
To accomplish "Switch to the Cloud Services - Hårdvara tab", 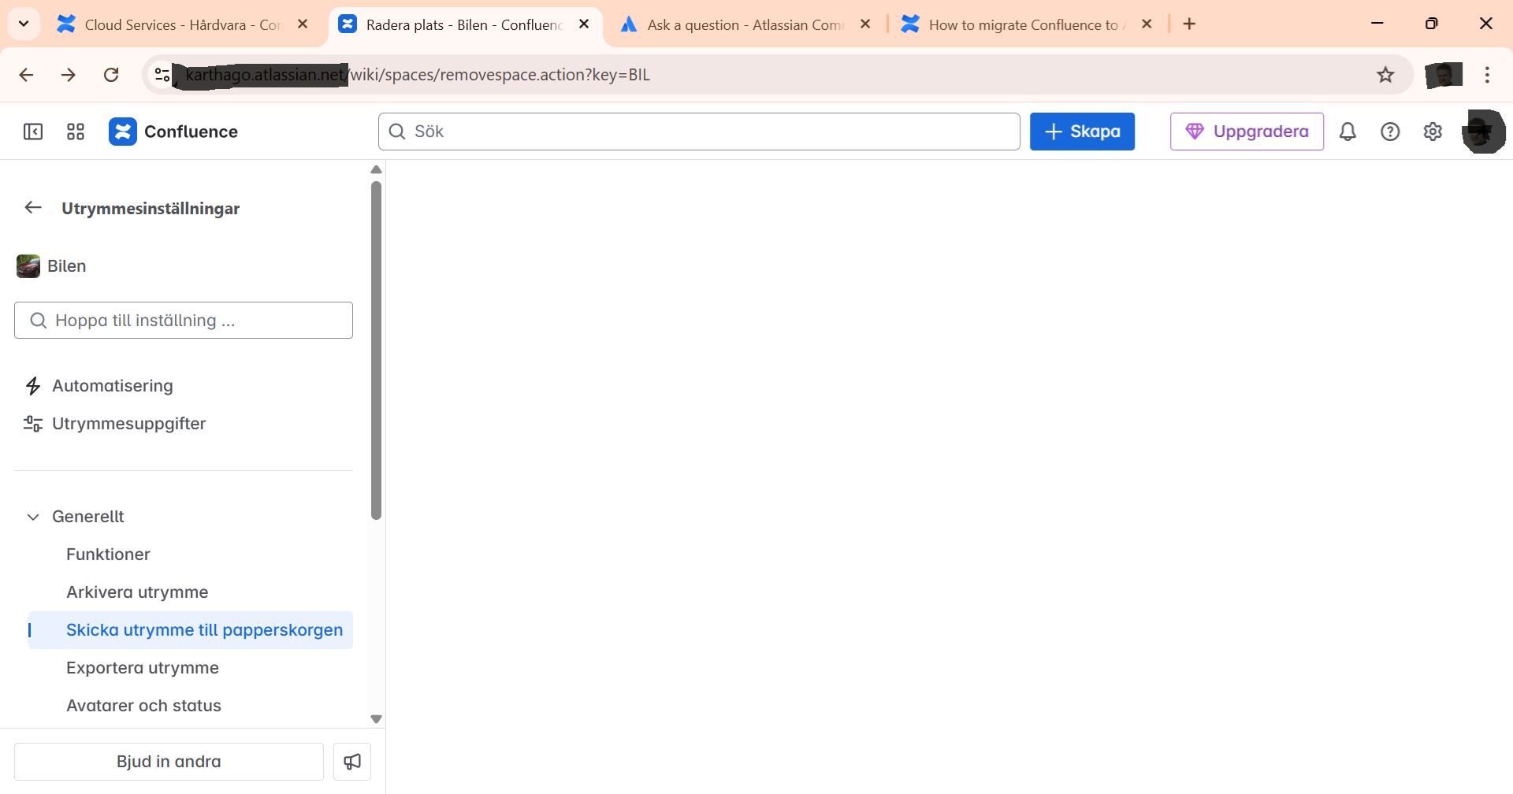I will pos(183,24).
